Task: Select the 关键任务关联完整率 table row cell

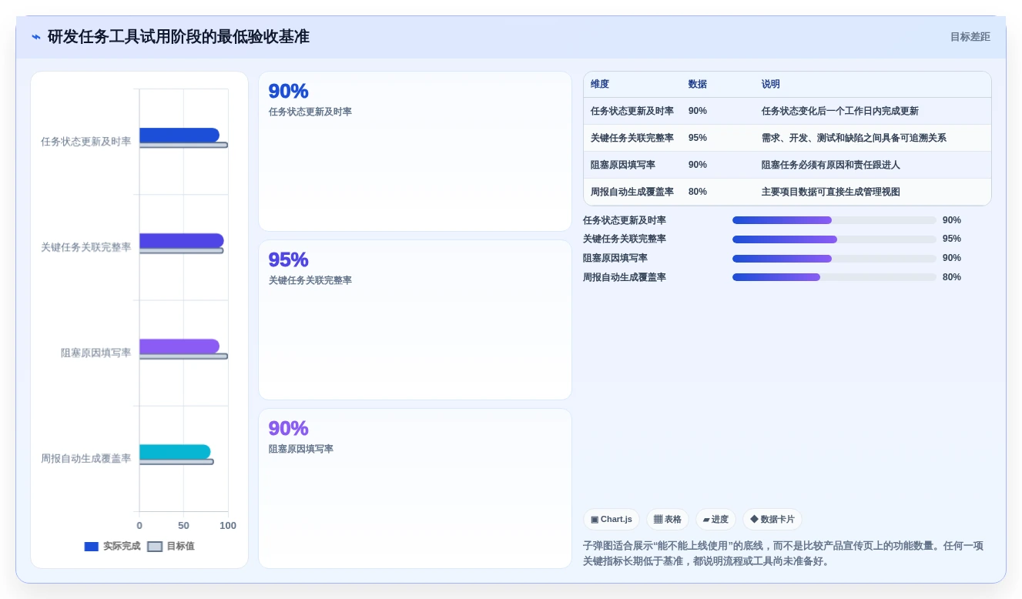Action: (632, 138)
